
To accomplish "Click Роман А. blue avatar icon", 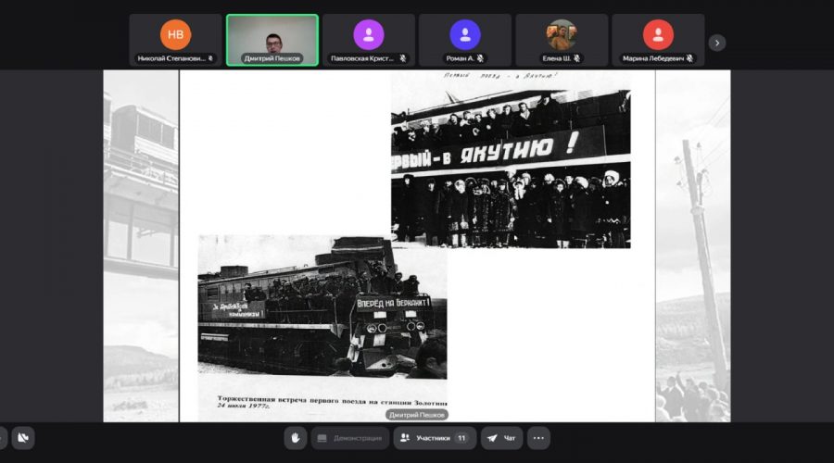I will point(465,34).
